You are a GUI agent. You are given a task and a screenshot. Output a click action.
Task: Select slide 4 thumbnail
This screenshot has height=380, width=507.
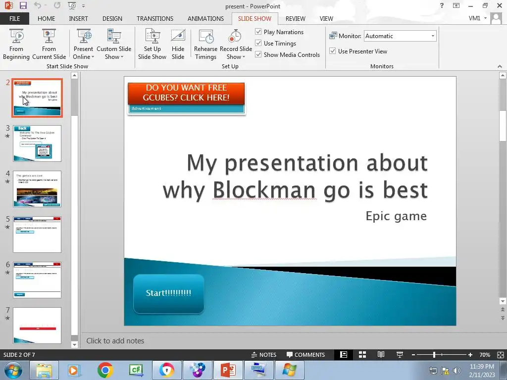coord(37,189)
